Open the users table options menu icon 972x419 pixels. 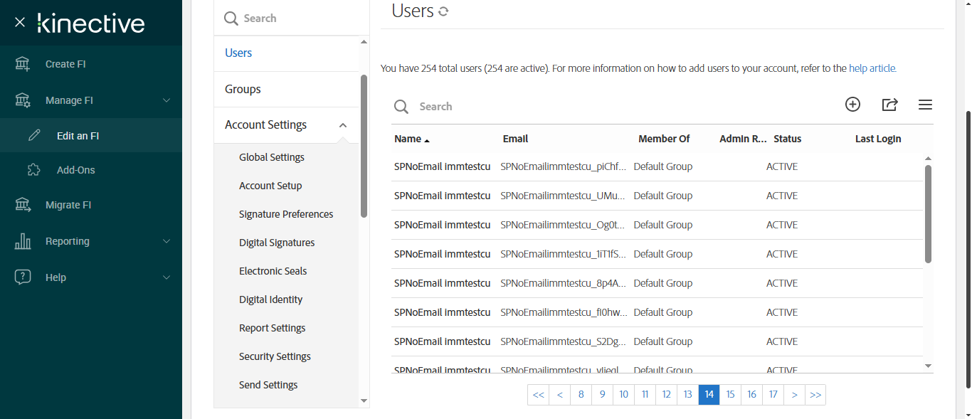[925, 105]
